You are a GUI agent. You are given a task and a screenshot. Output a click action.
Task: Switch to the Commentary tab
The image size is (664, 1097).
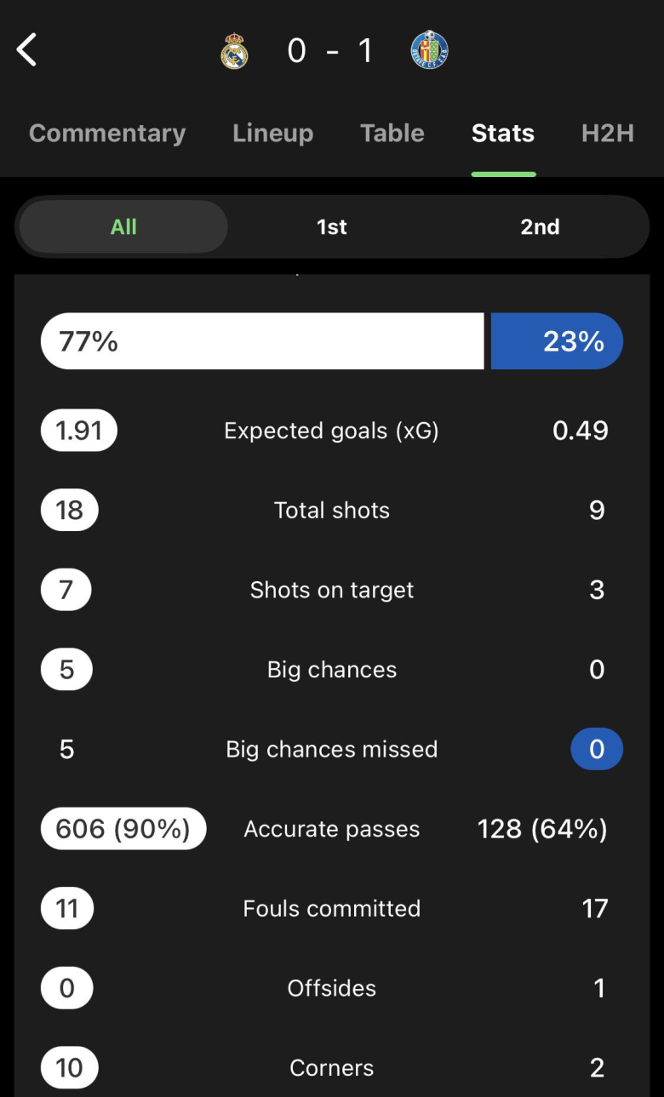[x=107, y=134]
